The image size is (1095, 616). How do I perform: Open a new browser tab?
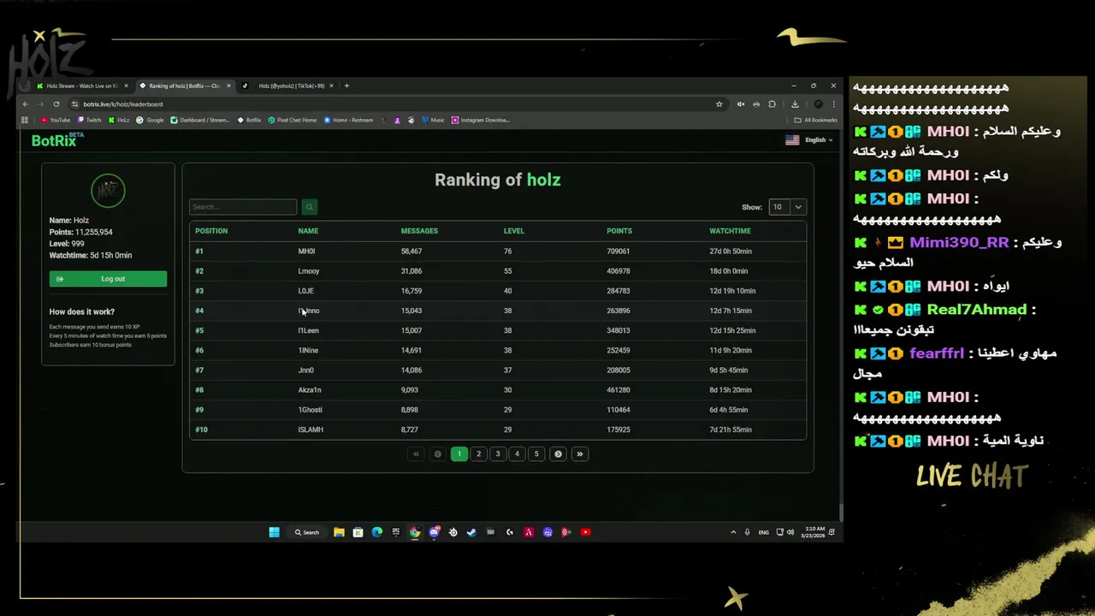pos(346,86)
